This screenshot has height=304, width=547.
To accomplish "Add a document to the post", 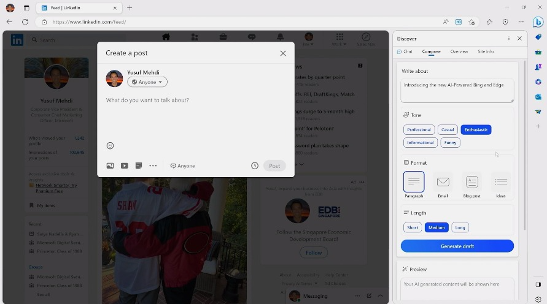I will [x=139, y=165].
